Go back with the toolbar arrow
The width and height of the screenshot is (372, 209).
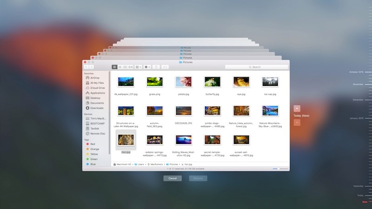(86, 67)
